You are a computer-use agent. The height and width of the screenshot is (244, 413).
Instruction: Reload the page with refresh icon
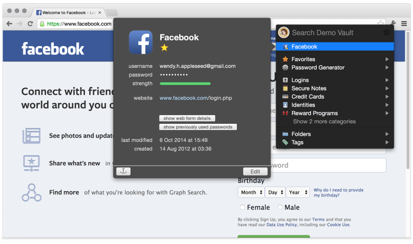tap(30, 24)
